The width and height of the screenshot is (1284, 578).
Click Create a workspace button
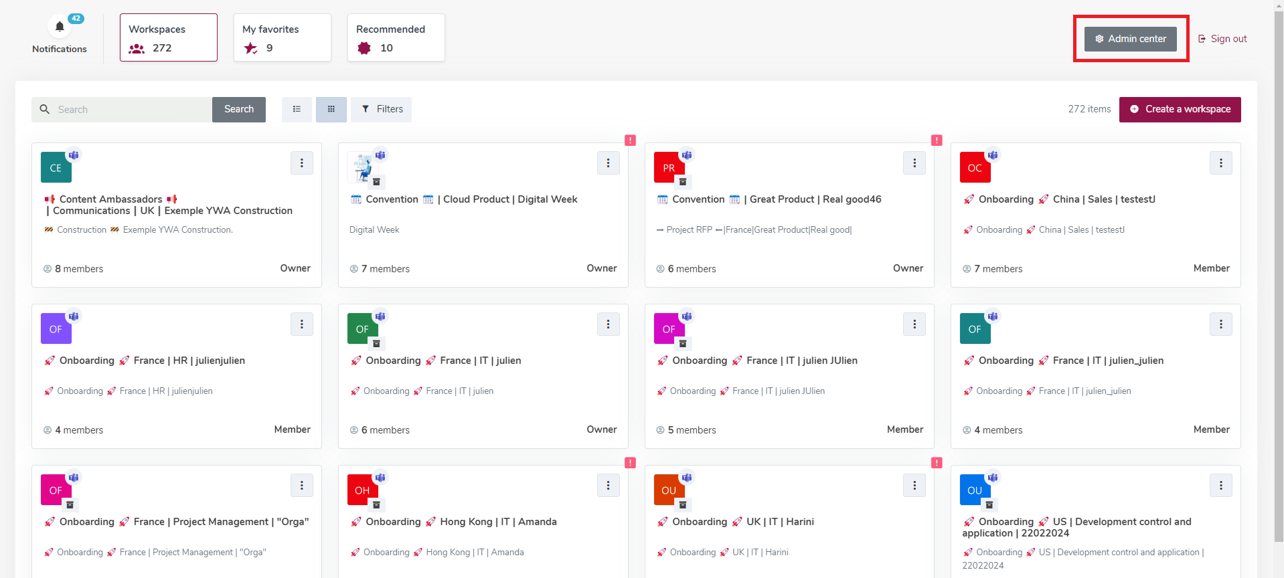click(1180, 110)
